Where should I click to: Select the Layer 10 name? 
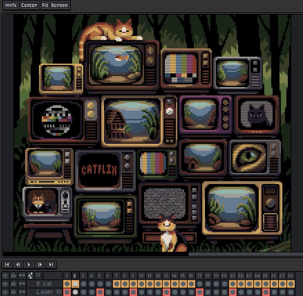coord(49,292)
